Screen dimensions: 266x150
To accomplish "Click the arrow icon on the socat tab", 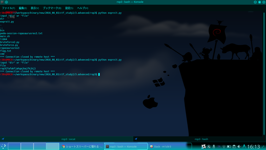I will [3, 139].
